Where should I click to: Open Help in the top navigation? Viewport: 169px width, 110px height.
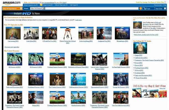coord(165,5)
